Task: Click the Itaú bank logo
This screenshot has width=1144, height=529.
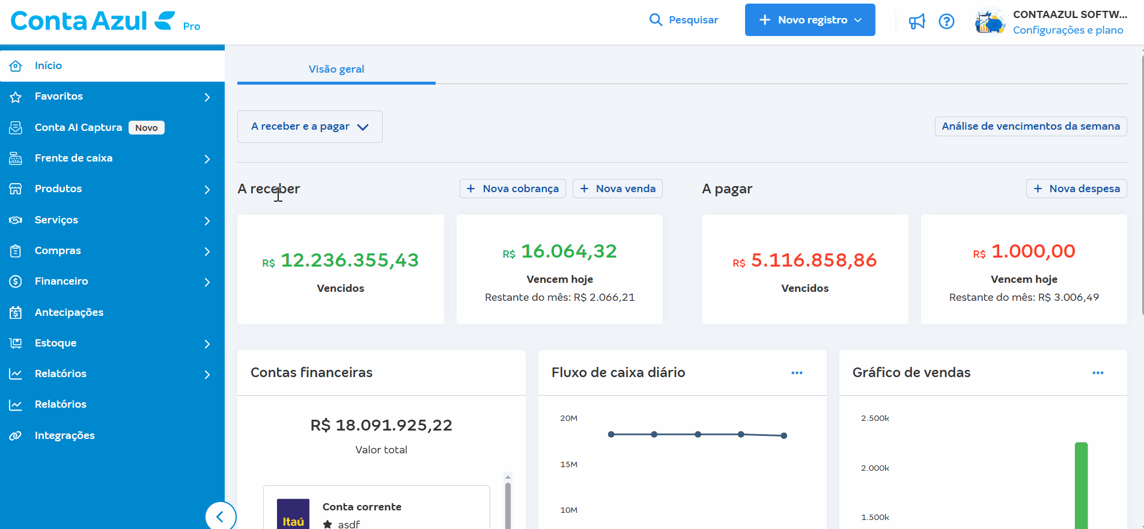Action: click(x=293, y=515)
